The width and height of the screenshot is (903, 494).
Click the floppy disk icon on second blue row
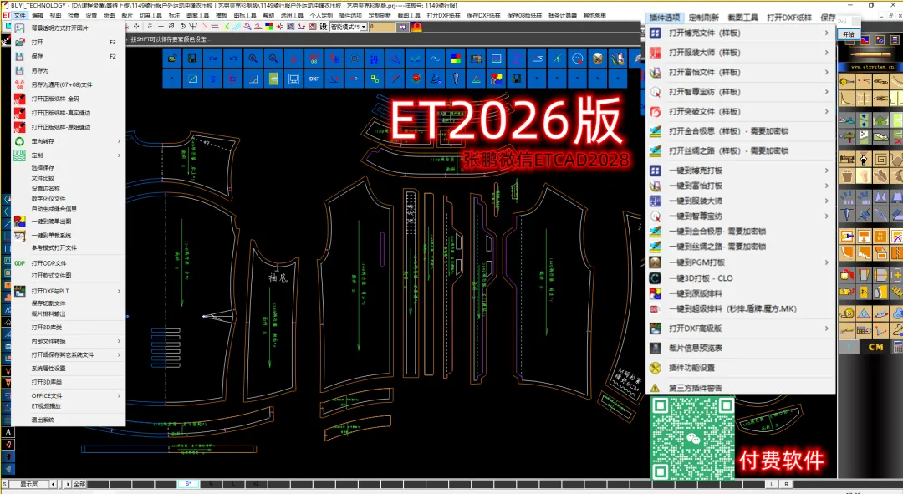click(x=517, y=79)
